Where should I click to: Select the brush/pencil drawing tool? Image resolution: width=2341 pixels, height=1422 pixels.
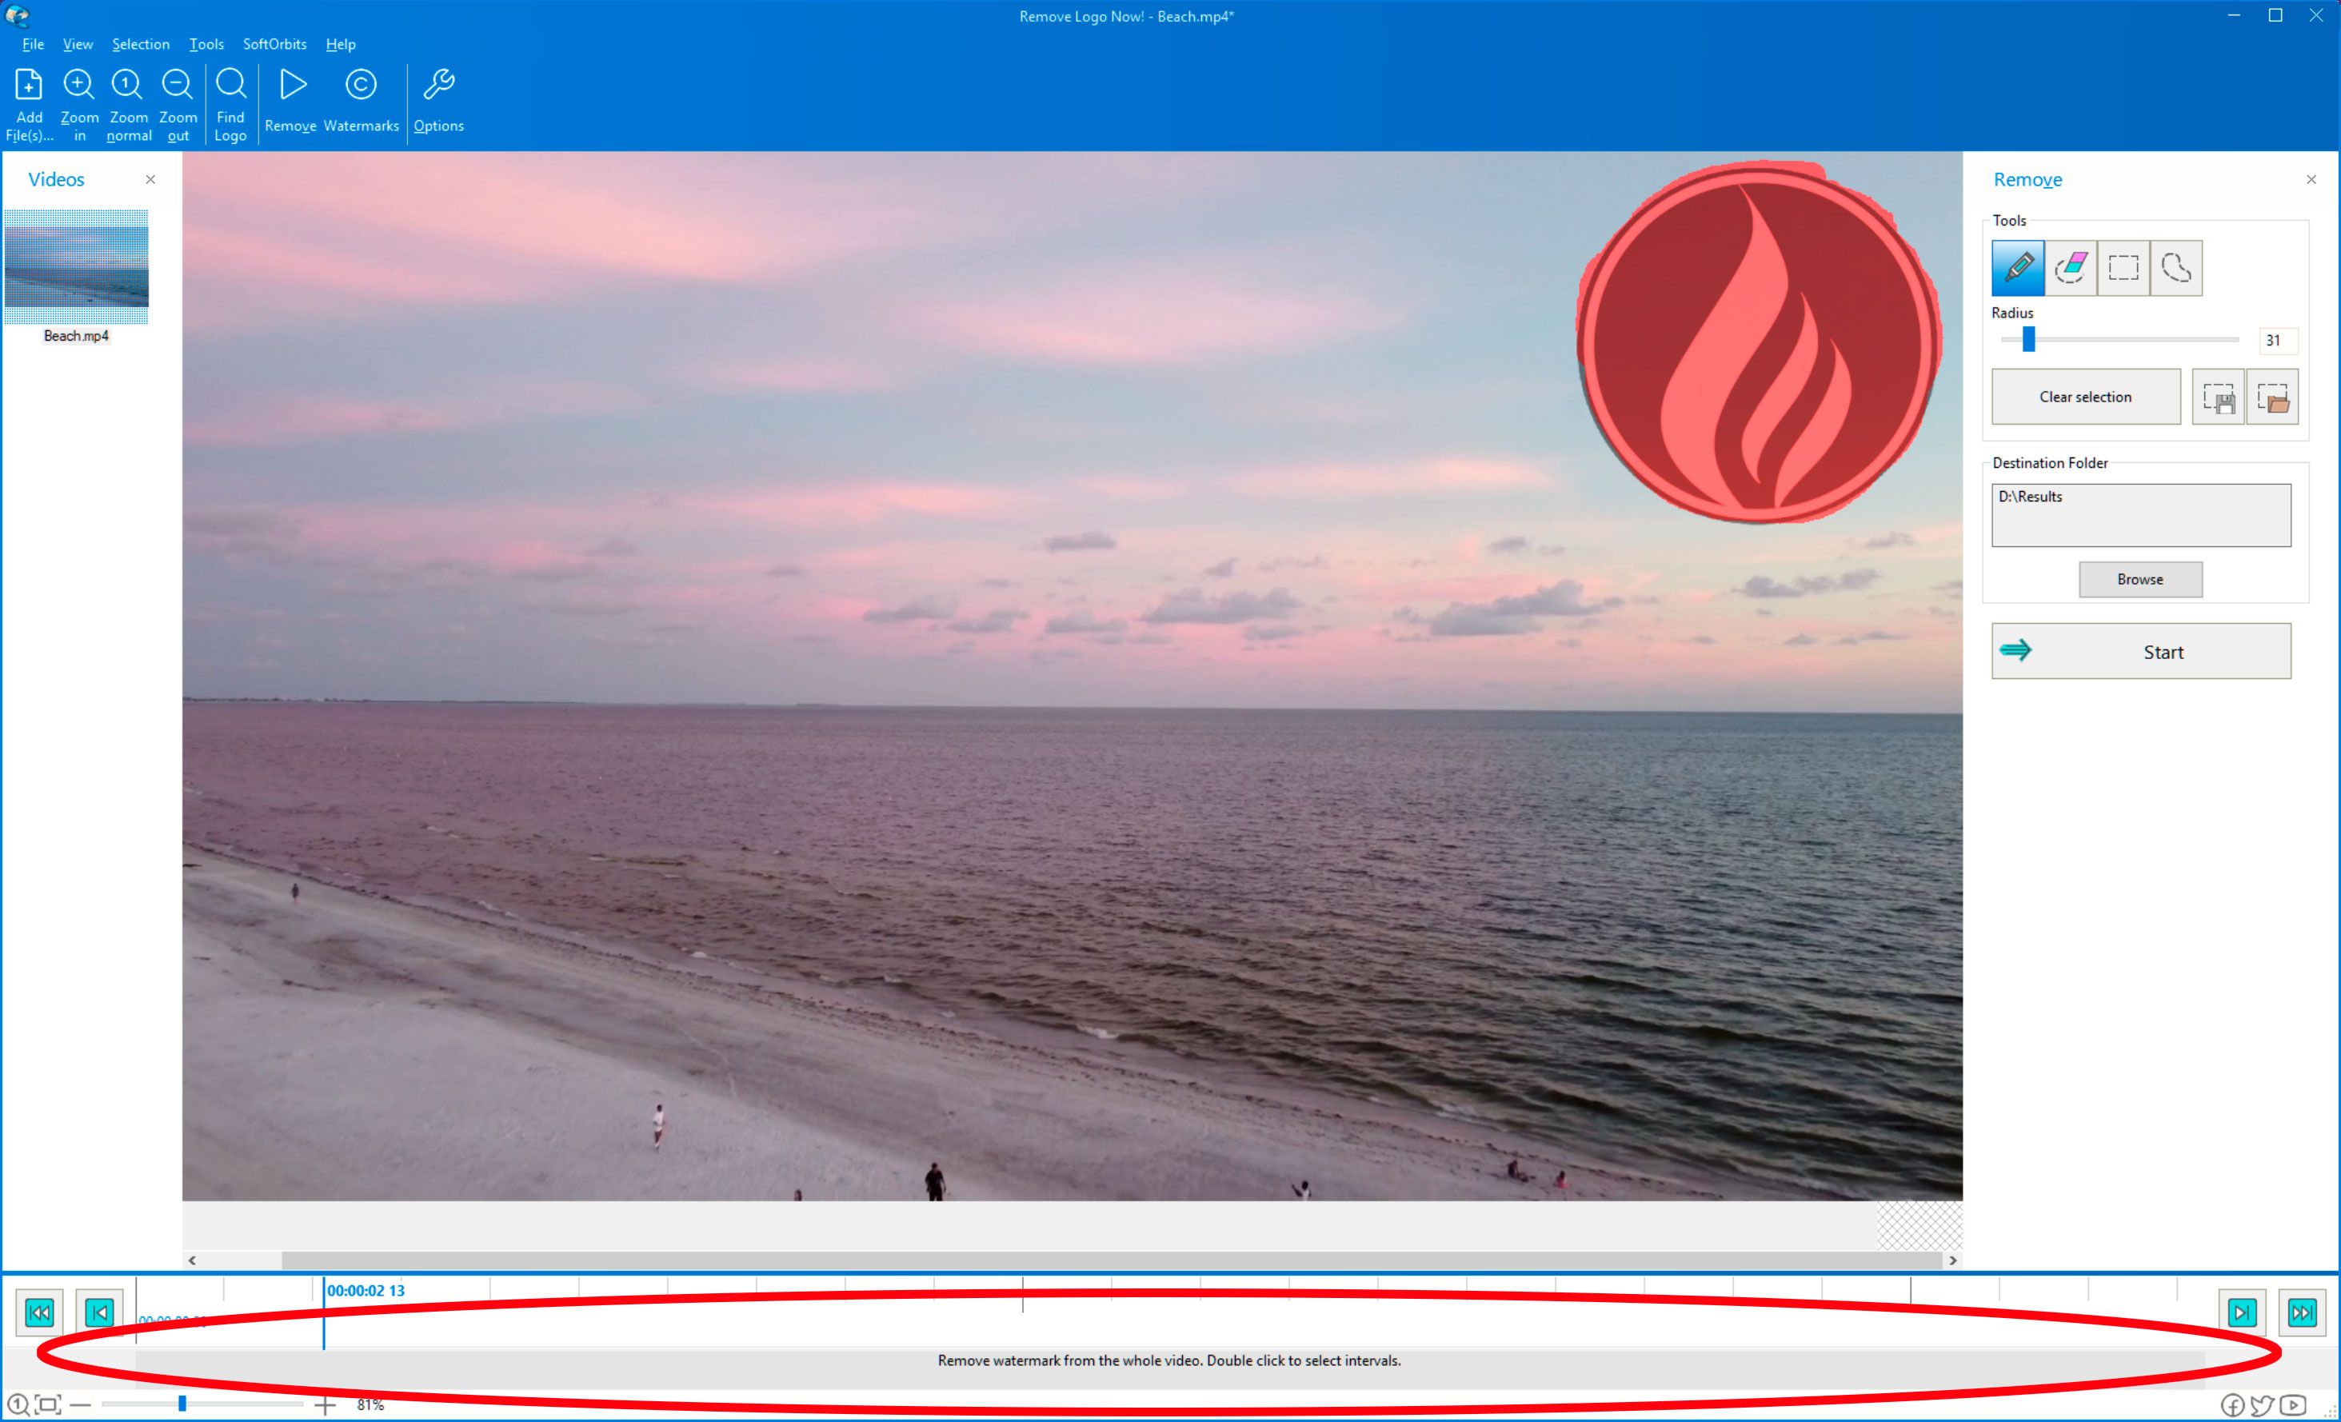point(2018,268)
